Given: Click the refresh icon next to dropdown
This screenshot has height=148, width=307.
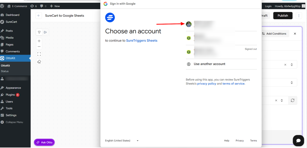Looking at the screenshot, I should click(293, 100).
